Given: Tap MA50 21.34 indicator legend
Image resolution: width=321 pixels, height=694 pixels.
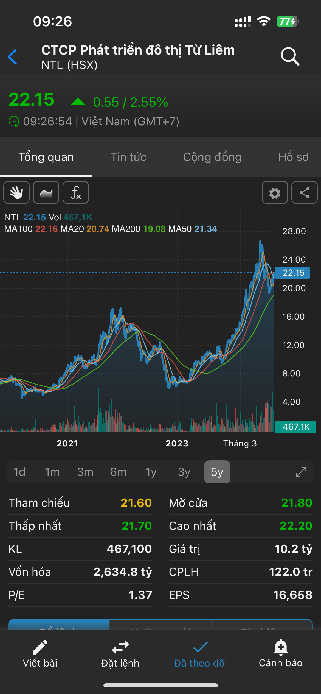Looking at the screenshot, I should pos(193,229).
